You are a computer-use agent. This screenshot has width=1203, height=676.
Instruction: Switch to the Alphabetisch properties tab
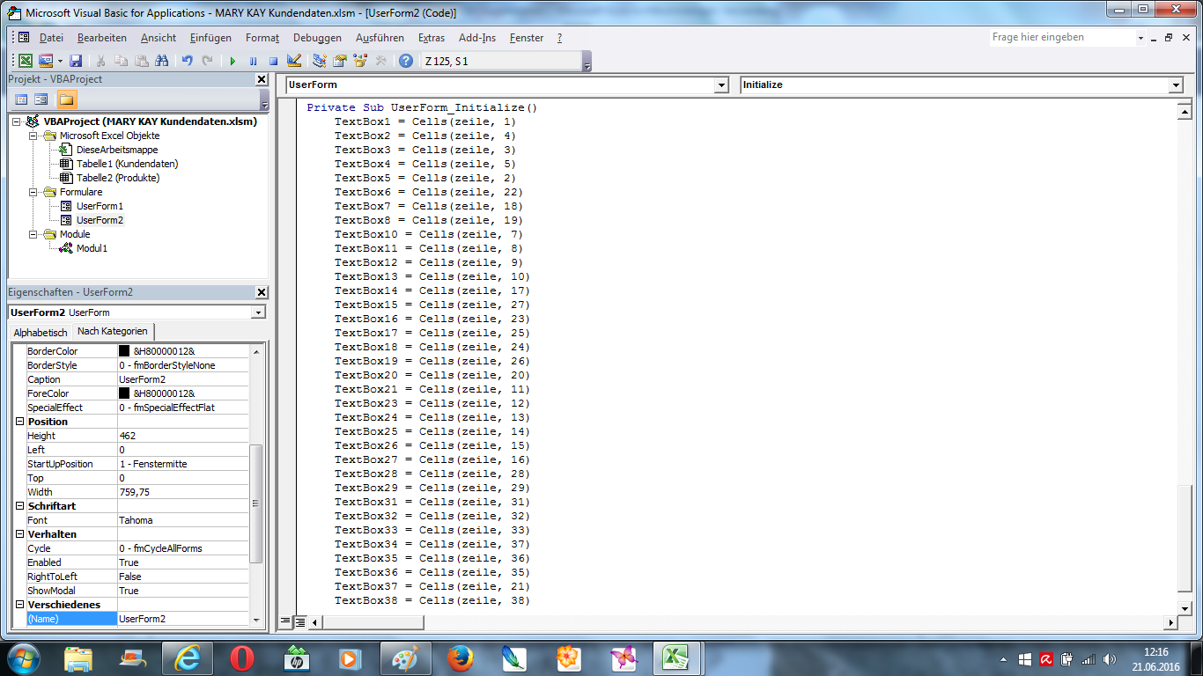[41, 333]
